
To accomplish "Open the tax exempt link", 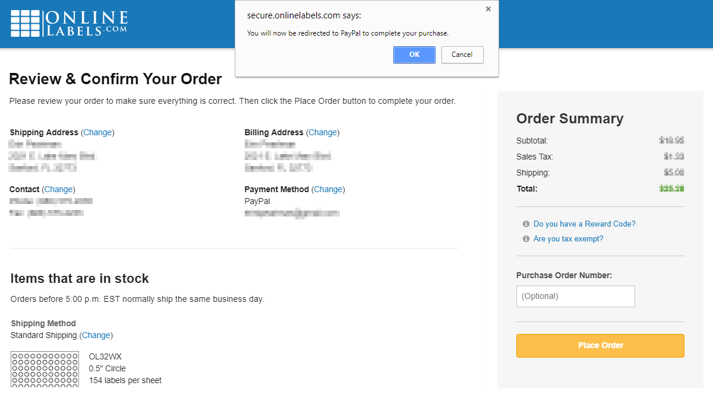I will [x=568, y=238].
